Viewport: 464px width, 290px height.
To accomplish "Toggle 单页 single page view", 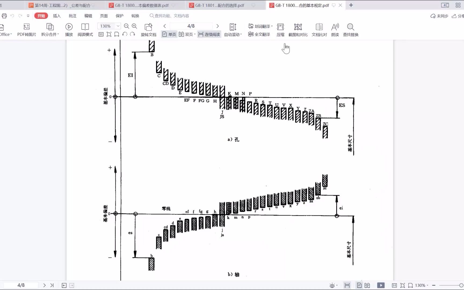I will point(169,34).
